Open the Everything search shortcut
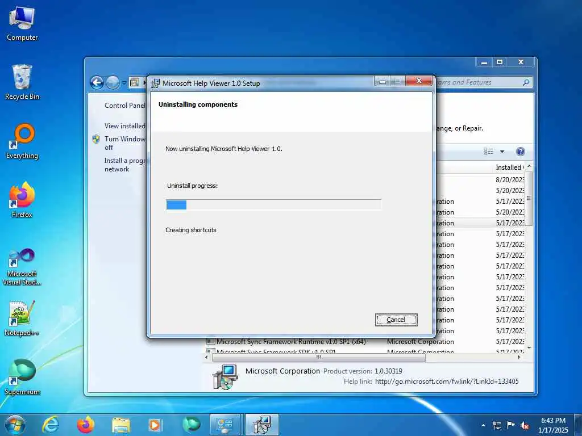The width and height of the screenshot is (582, 436). click(22, 141)
